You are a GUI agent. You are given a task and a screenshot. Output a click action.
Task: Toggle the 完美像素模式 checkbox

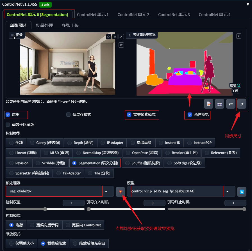(x=129, y=114)
